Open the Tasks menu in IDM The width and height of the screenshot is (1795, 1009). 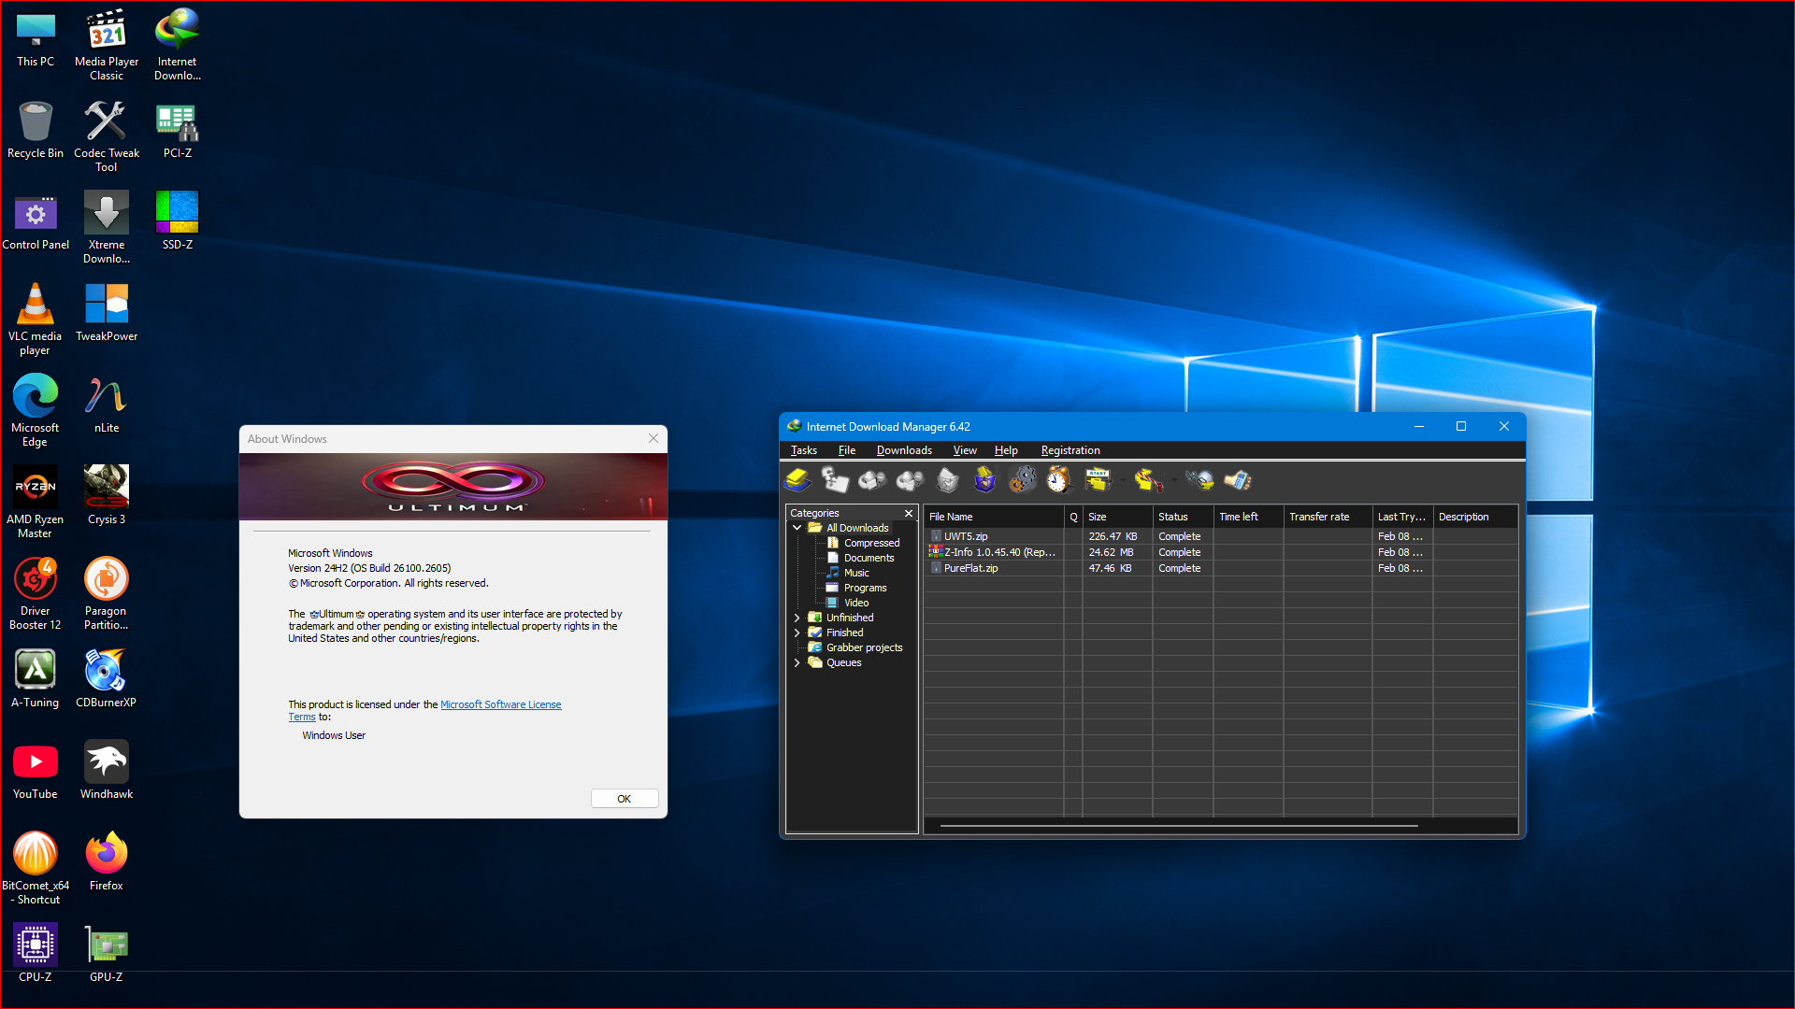(x=804, y=450)
